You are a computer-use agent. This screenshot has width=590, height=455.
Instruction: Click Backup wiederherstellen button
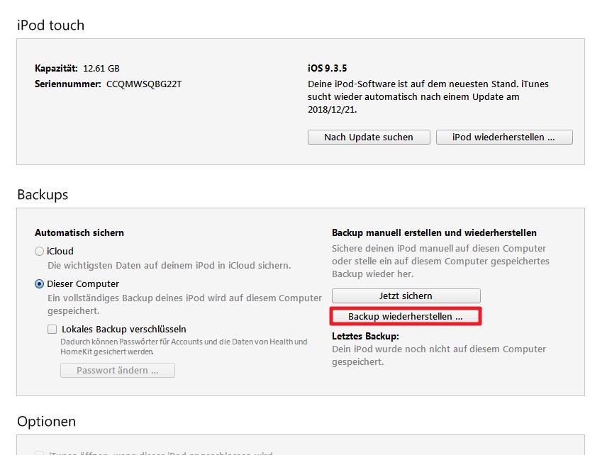406,316
